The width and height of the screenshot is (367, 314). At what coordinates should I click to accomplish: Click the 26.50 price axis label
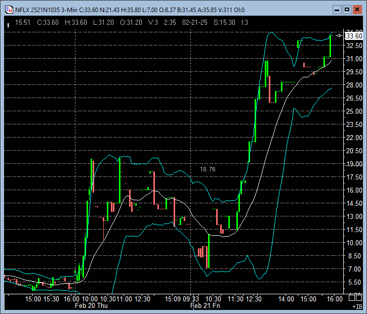(x=354, y=98)
